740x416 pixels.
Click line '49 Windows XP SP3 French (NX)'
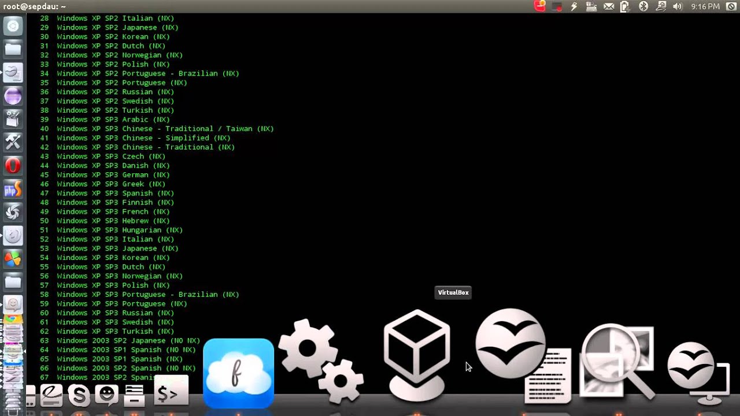coord(105,212)
